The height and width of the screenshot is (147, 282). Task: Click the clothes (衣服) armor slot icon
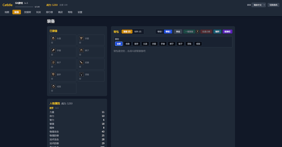[81, 38]
